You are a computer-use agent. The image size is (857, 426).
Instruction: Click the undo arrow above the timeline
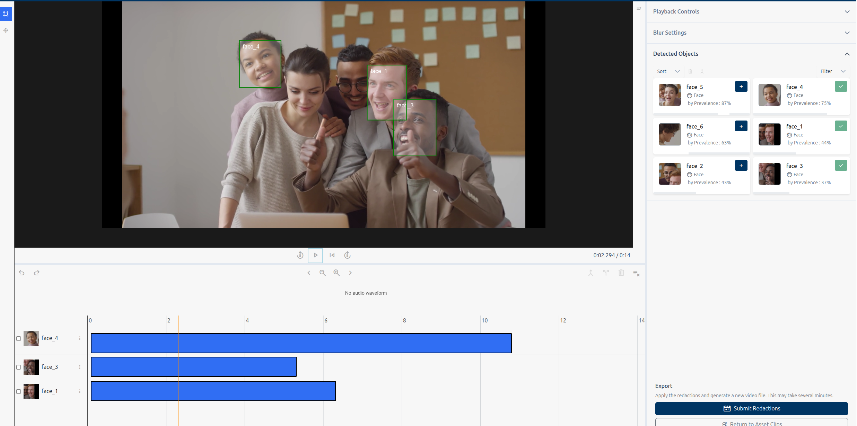tap(22, 273)
